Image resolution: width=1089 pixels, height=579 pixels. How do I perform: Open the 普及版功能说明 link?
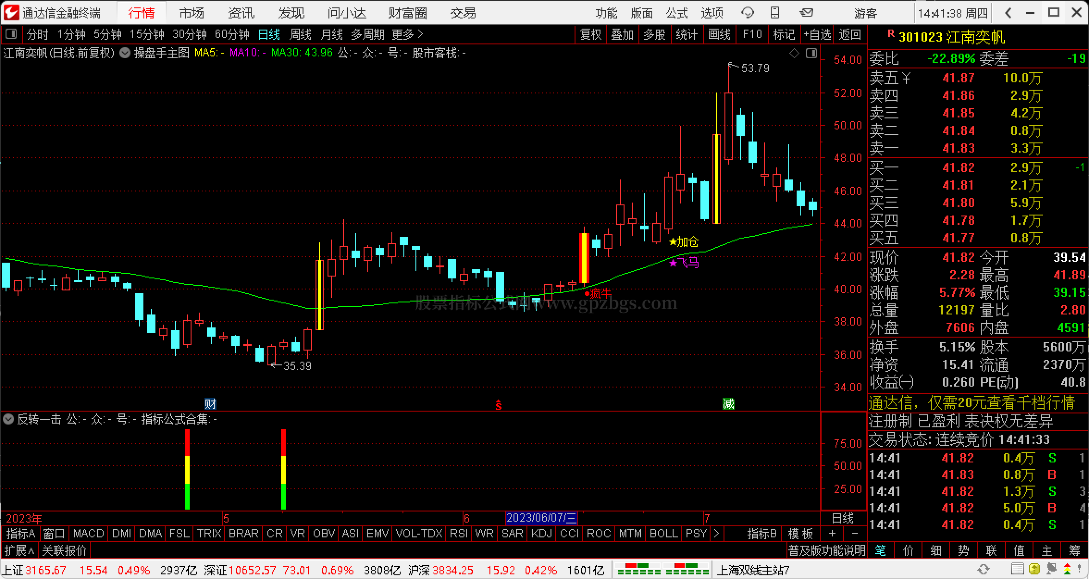click(827, 551)
